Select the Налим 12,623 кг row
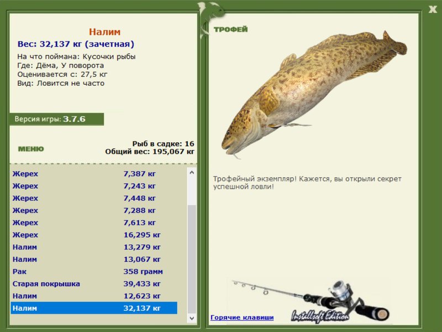 94,296
